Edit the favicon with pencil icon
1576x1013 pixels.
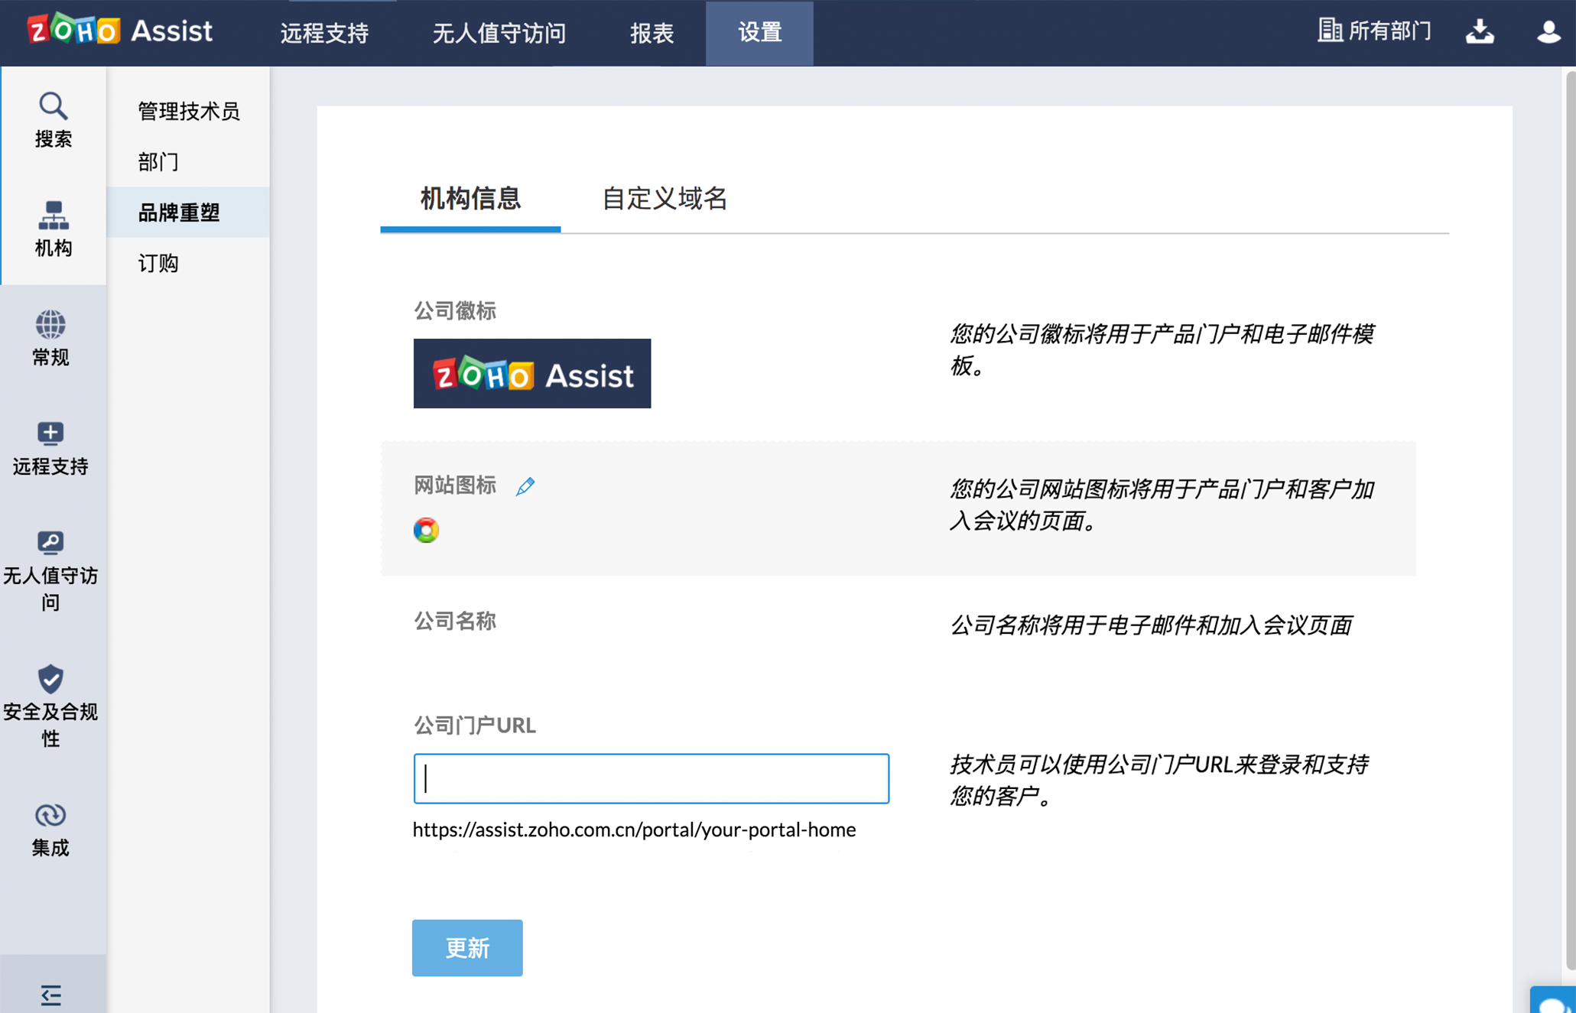525,486
